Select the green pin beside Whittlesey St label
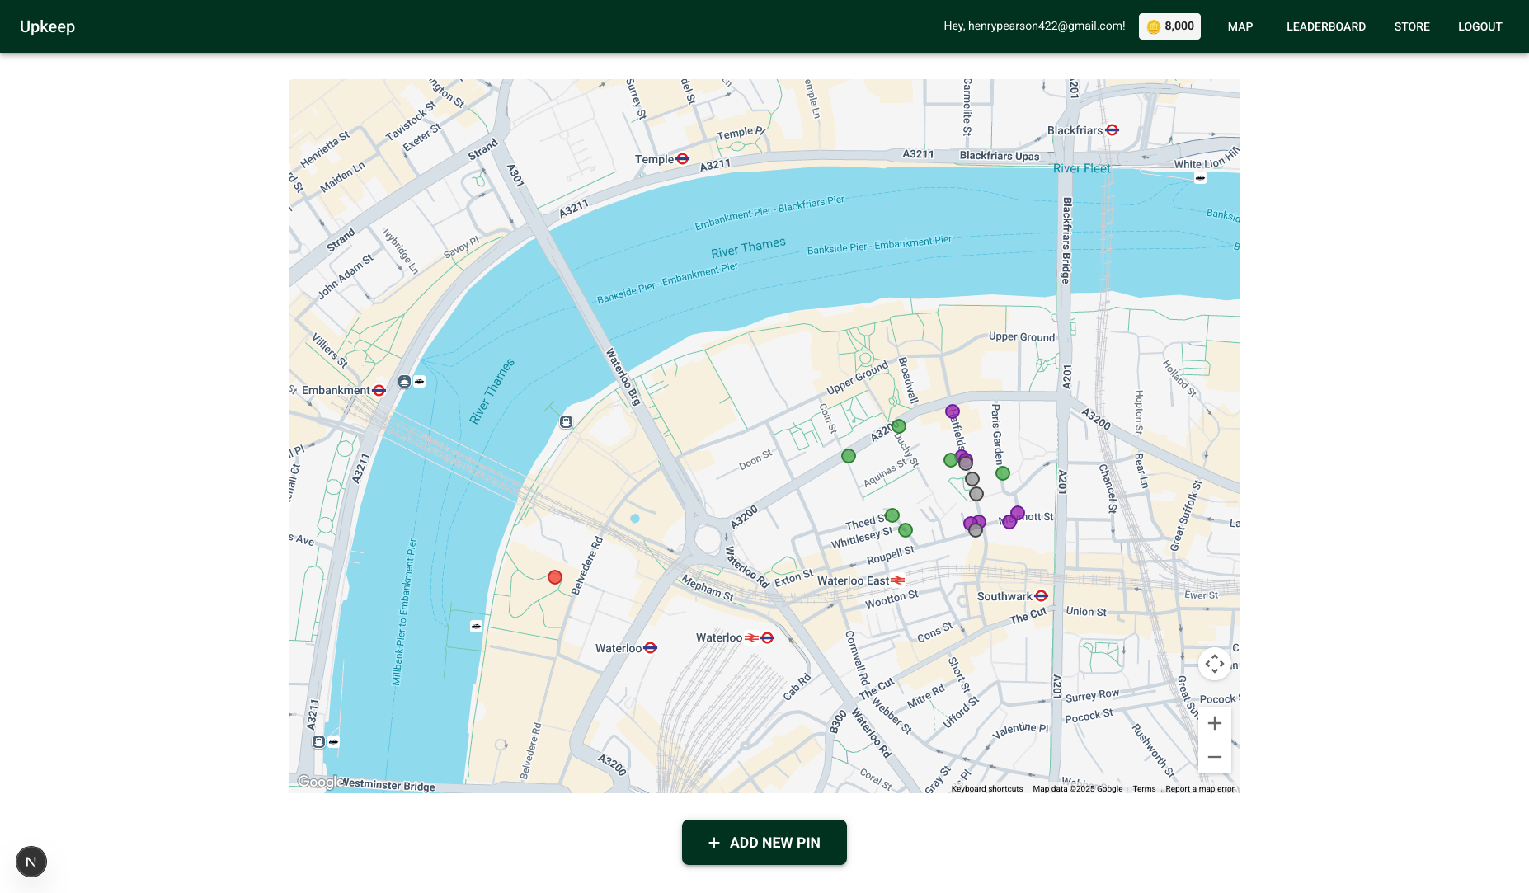Viewport: 1529px width, 893px height. pos(906,530)
